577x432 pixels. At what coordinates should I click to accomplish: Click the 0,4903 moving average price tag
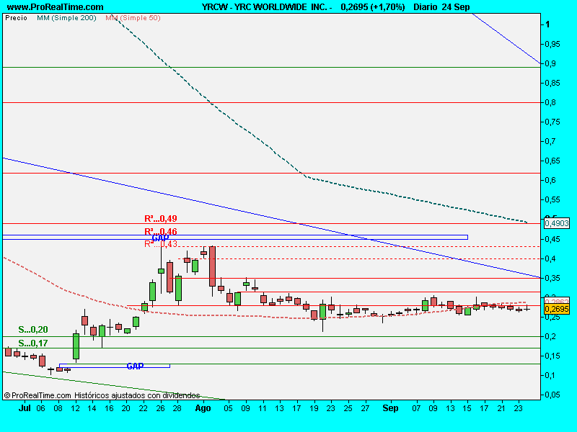click(x=556, y=223)
